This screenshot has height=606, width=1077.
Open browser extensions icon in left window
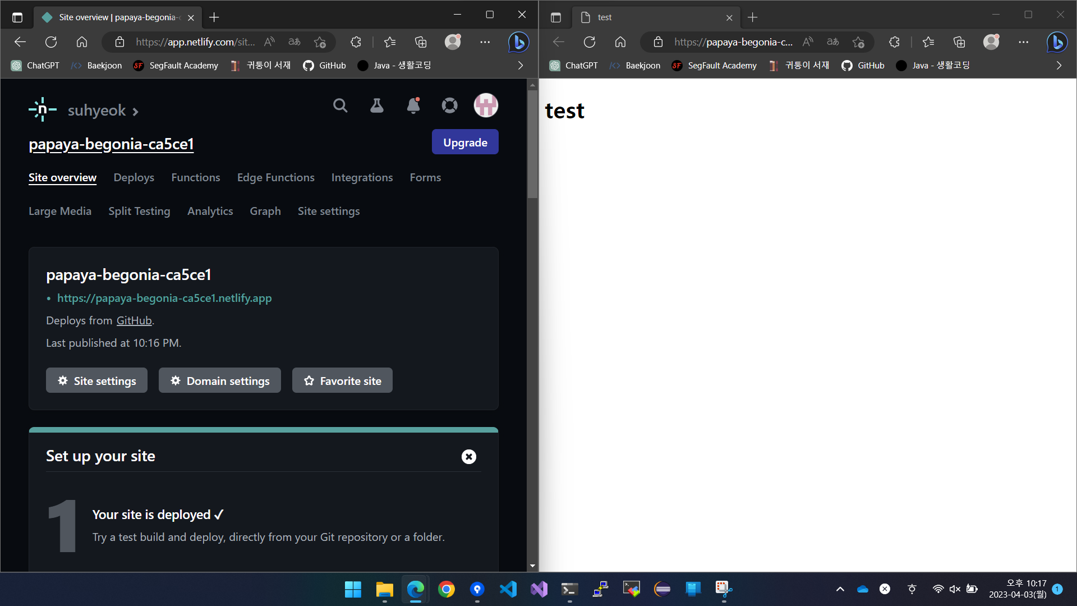356,42
